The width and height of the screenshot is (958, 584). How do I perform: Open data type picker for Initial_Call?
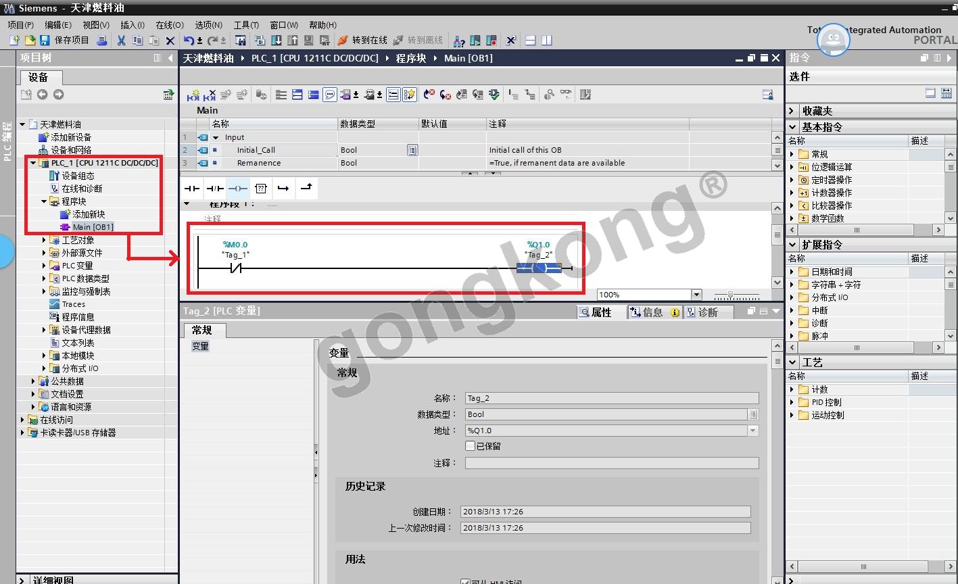coord(412,150)
